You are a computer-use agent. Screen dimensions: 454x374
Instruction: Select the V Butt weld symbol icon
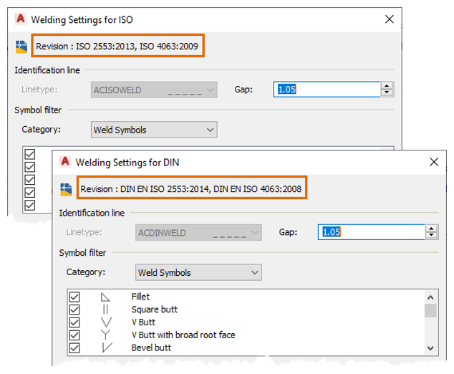point(106,322)
